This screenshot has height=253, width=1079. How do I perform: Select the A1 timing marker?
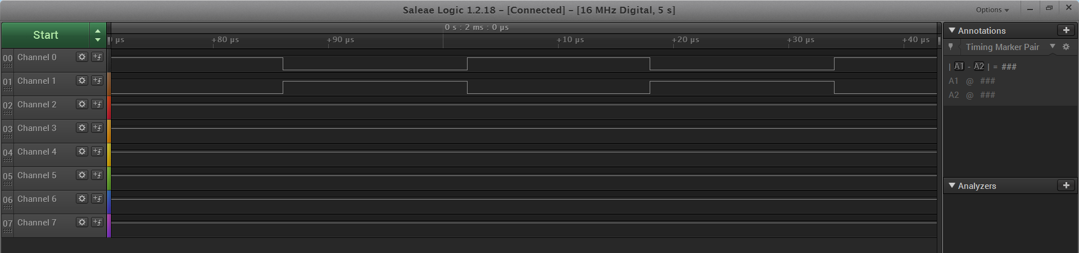tap(959, 66)
